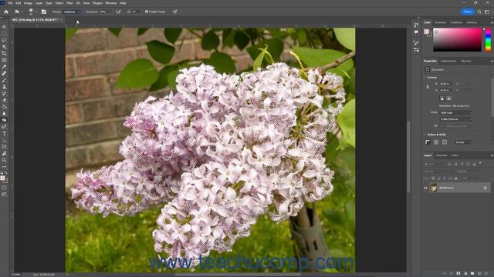494x277 pixels.
Task: Click the Home icon in options bar
Action: click(6, 12)
